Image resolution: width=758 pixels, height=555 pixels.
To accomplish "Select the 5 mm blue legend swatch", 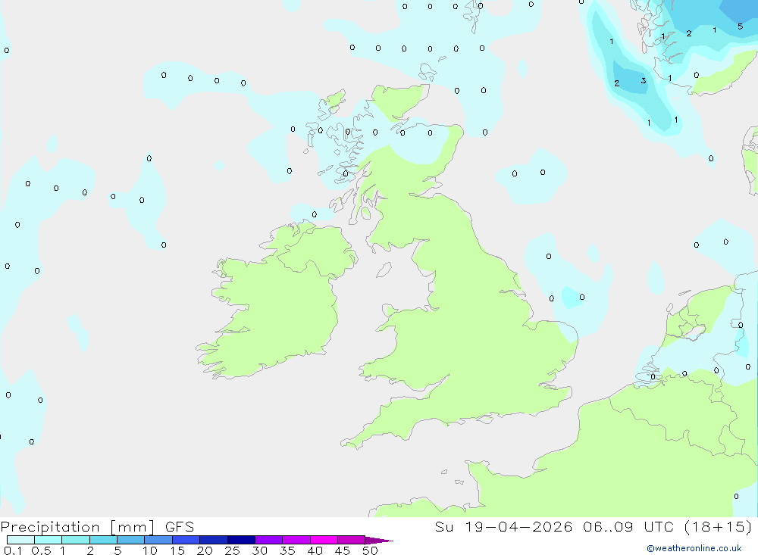I will pos(130,540).
